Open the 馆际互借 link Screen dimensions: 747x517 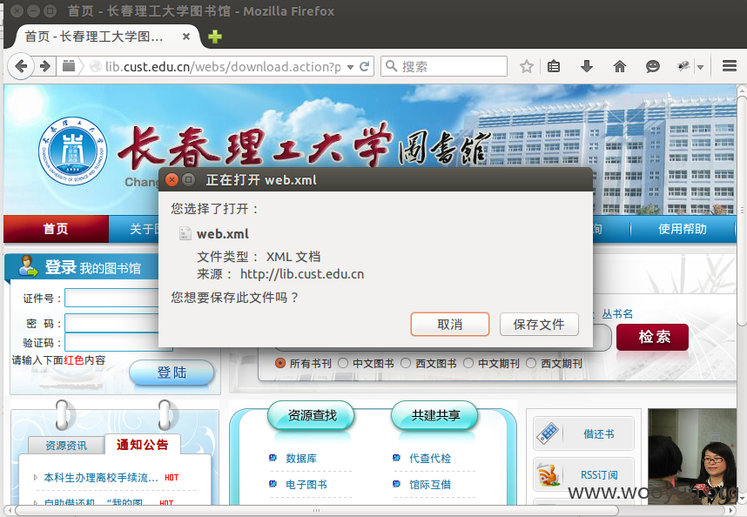(430, 484)
